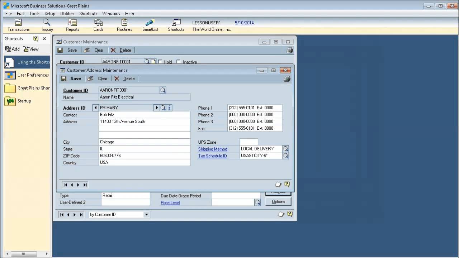This screenshot has height=258, width=459.
Task: Jump to first address record
Action: tap(65, 185)
